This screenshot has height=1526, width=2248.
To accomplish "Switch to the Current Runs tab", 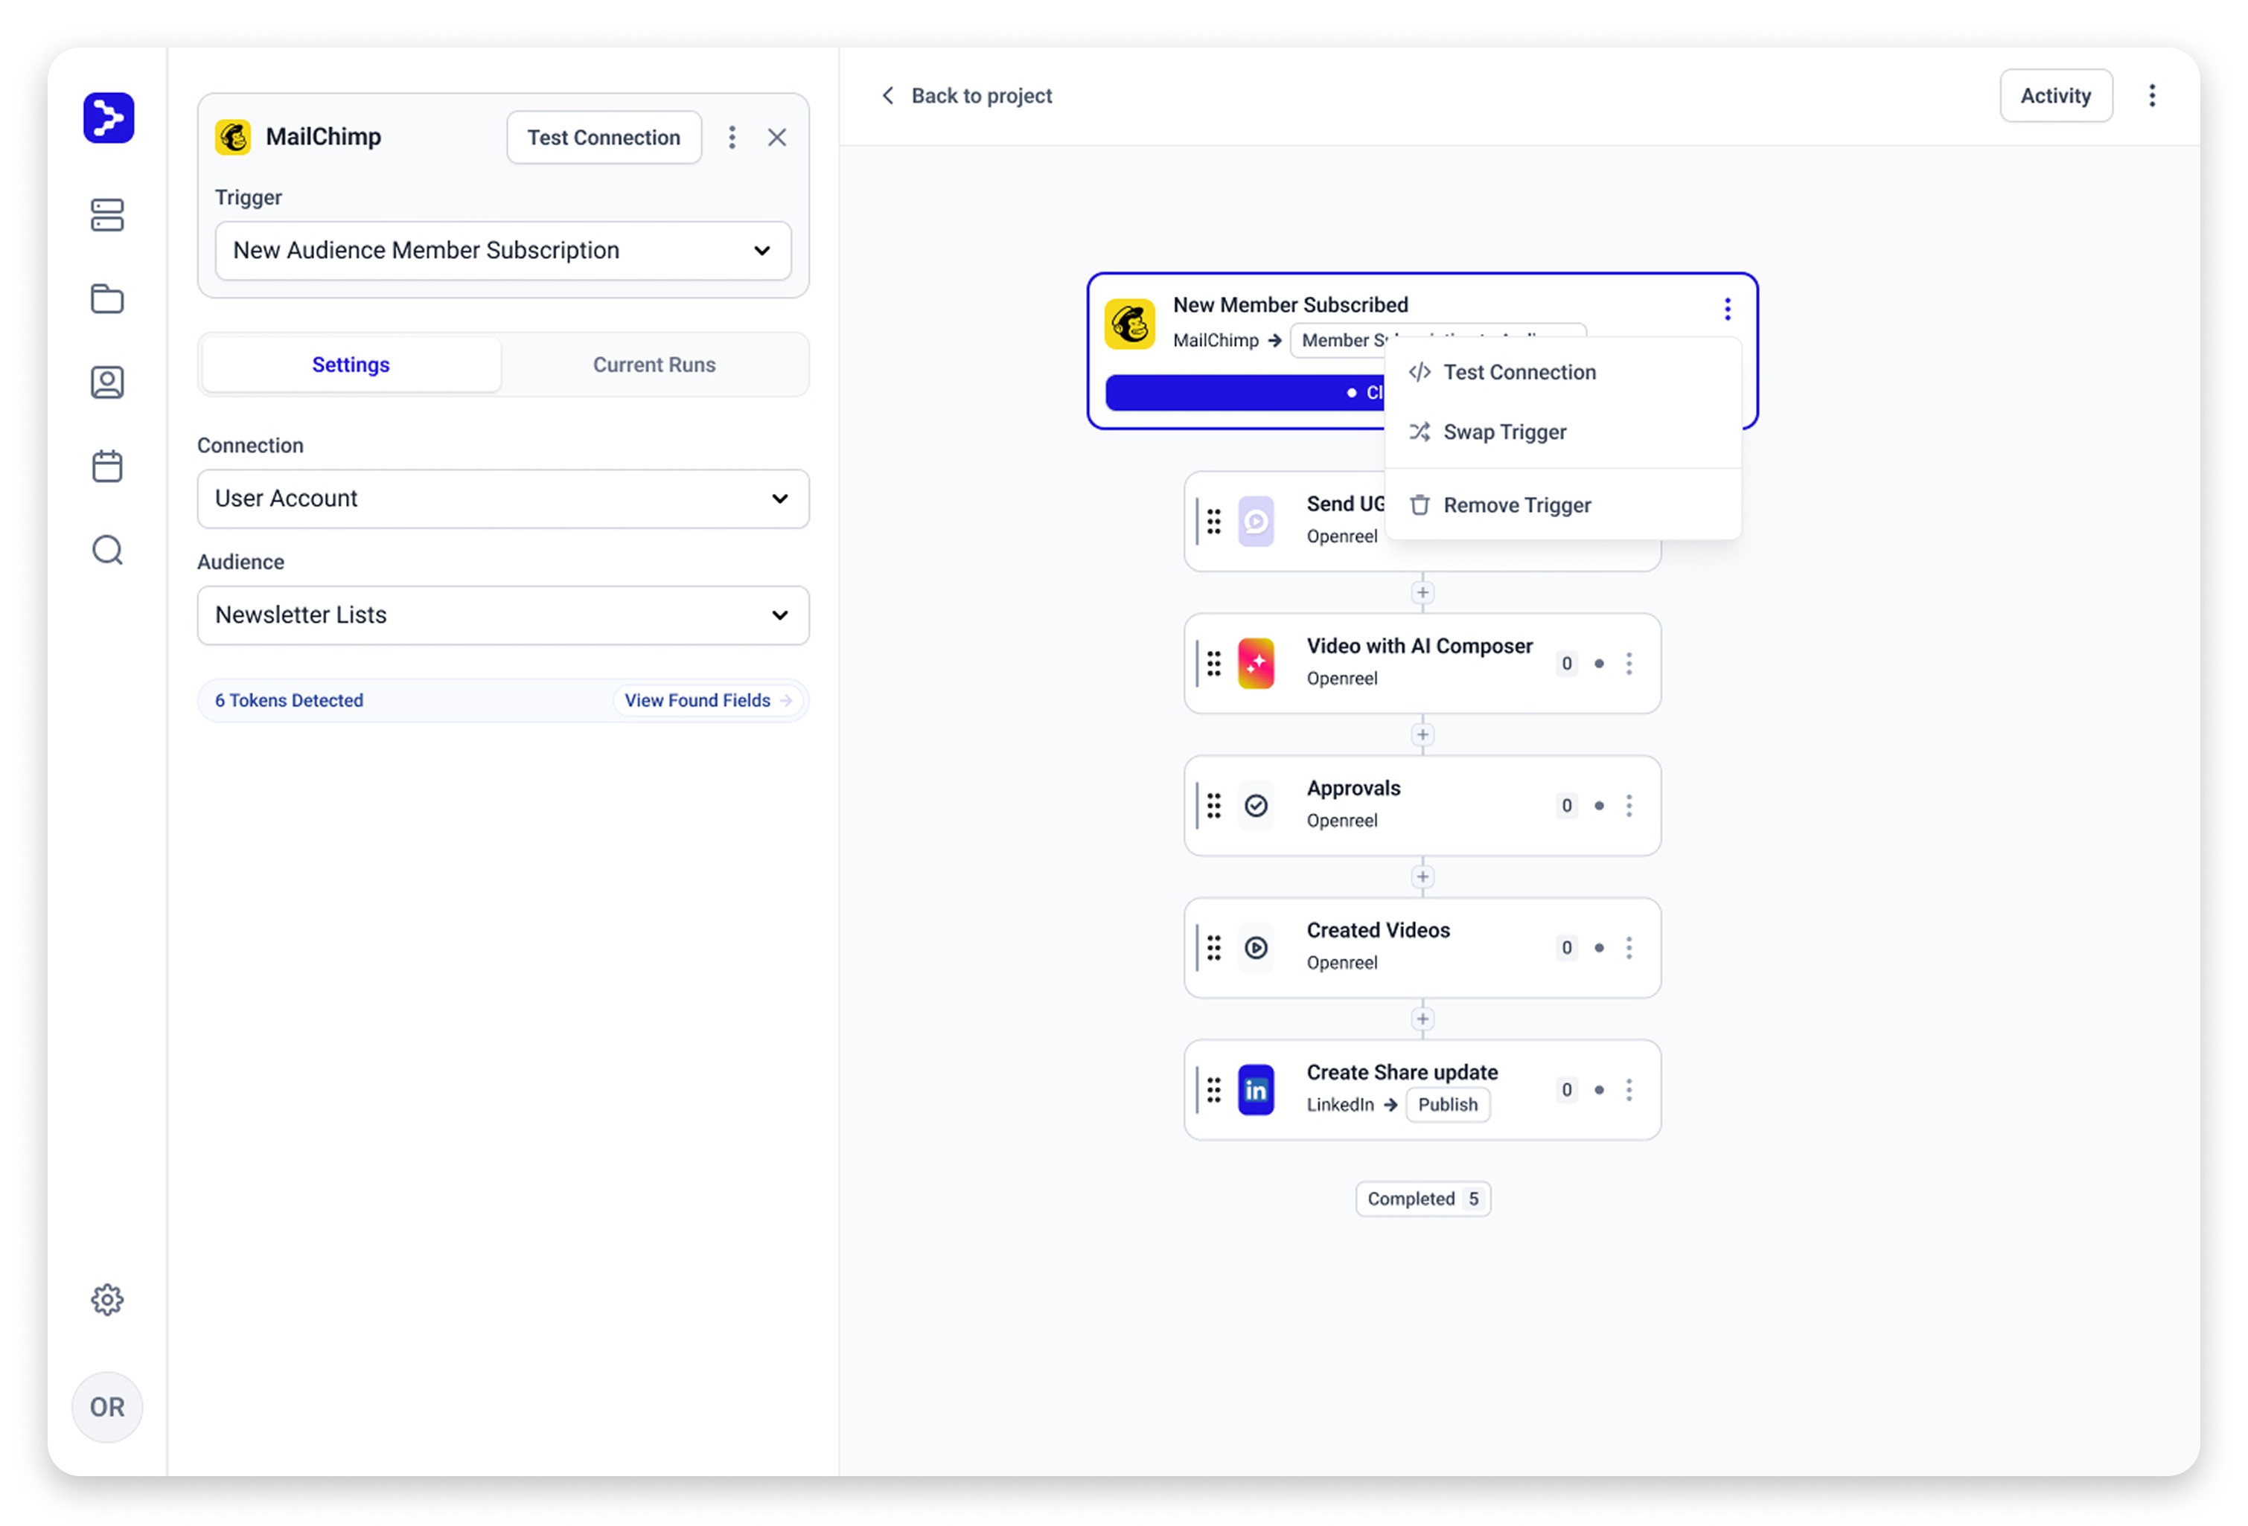I will [x=654, y=365].
